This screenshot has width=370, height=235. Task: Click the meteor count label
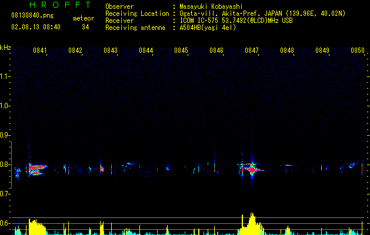pos(84,18)
